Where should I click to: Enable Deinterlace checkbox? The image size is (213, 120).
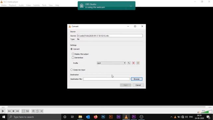point(73,58)
